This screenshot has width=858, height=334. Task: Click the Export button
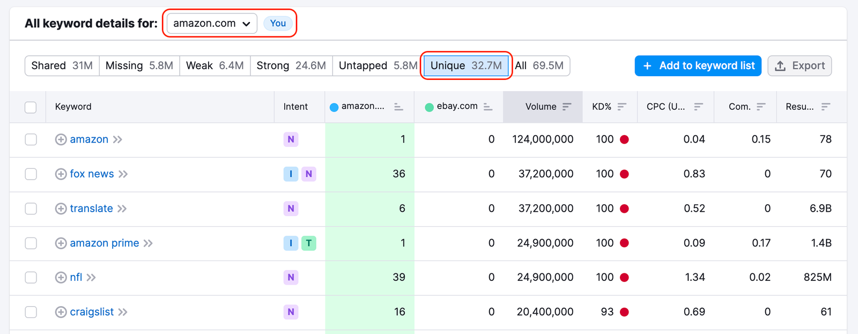coord(800,66)
